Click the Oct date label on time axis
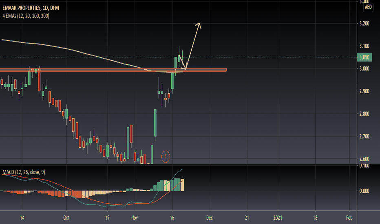Screen dimensions: 380x224 66,218
